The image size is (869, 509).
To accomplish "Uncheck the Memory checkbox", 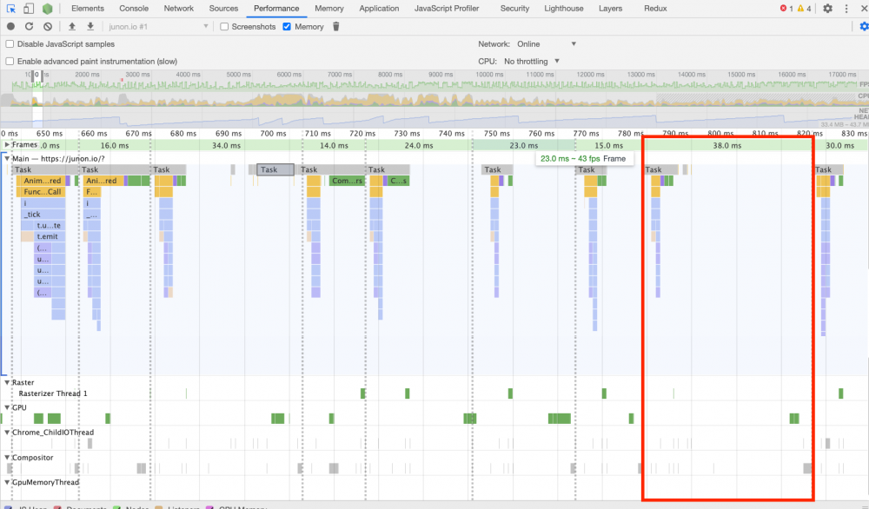I will (287, 27).
